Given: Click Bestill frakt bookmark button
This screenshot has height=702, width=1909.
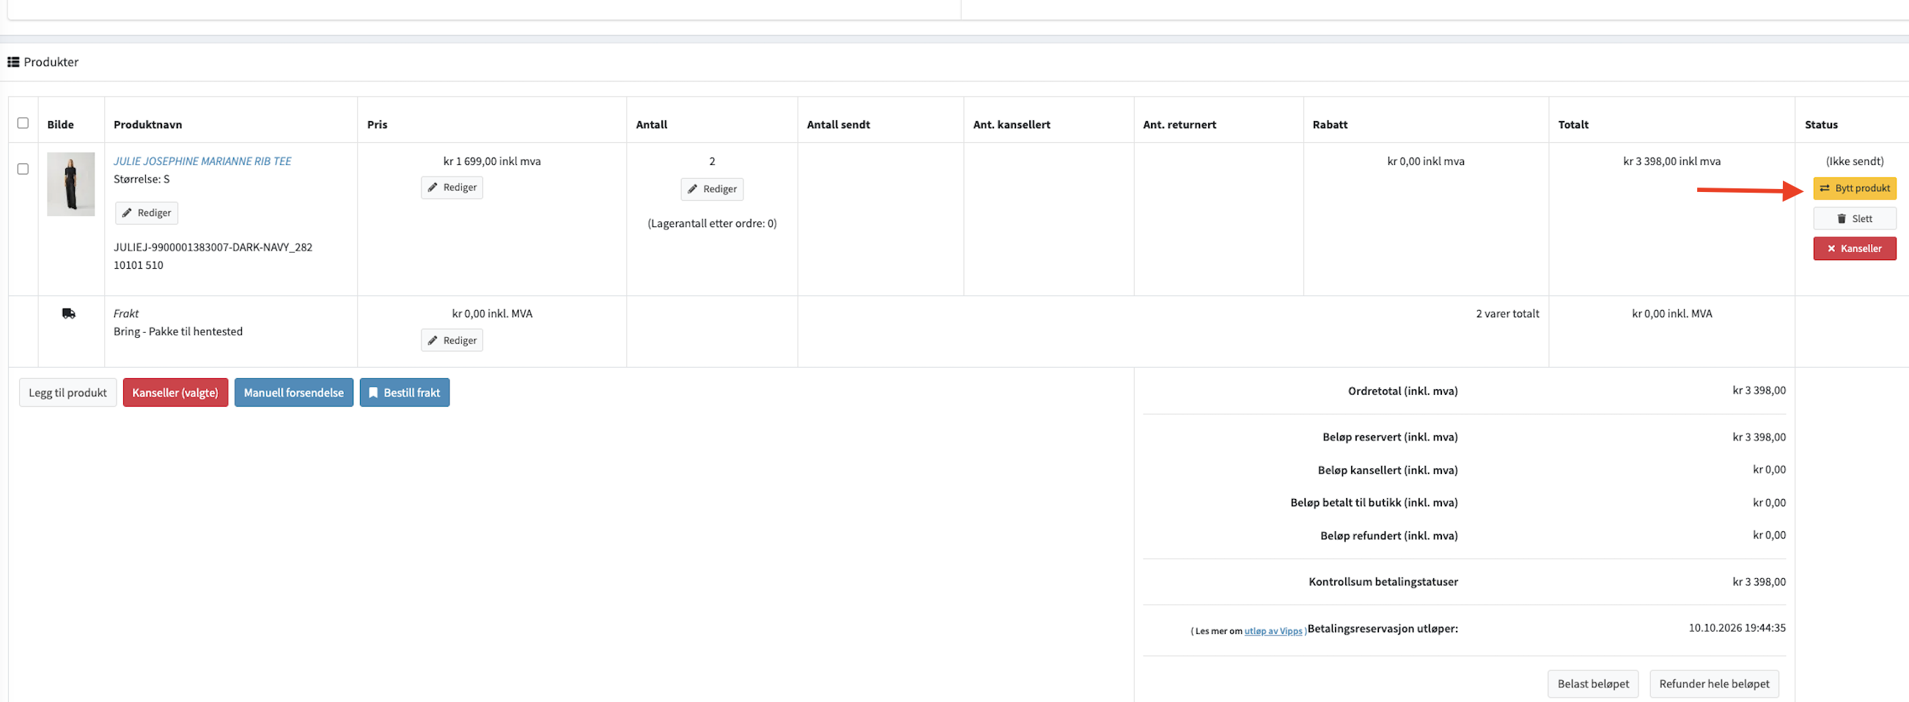Looking at the screenshot, I should [x=404, y=393].
